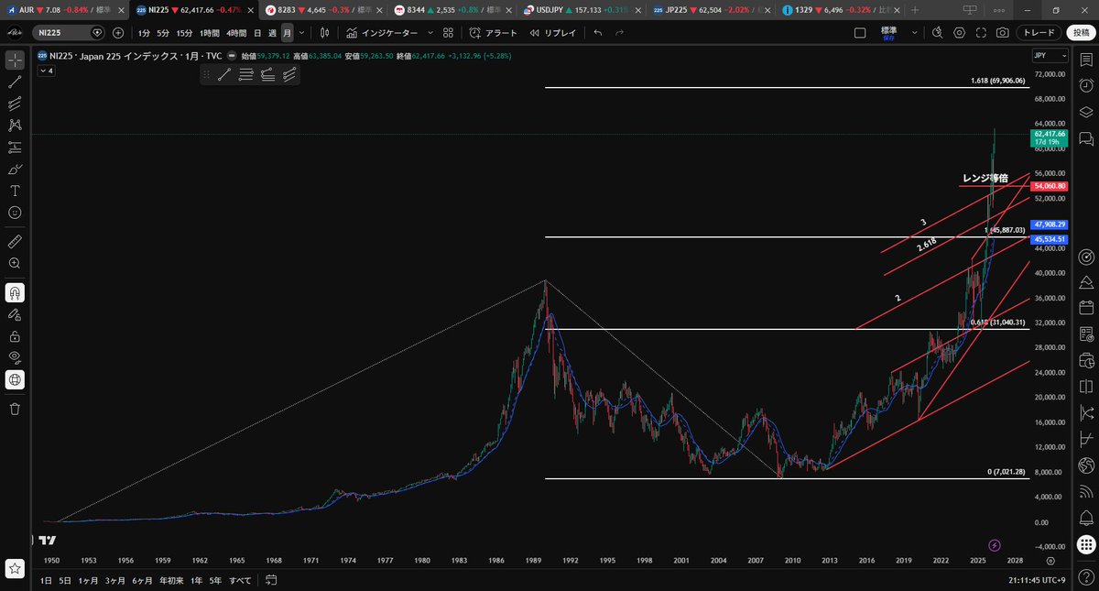Select the text annotation tool
This screenshot has height=591, width=1099.
pyautogui.click(x=15, y=191)
